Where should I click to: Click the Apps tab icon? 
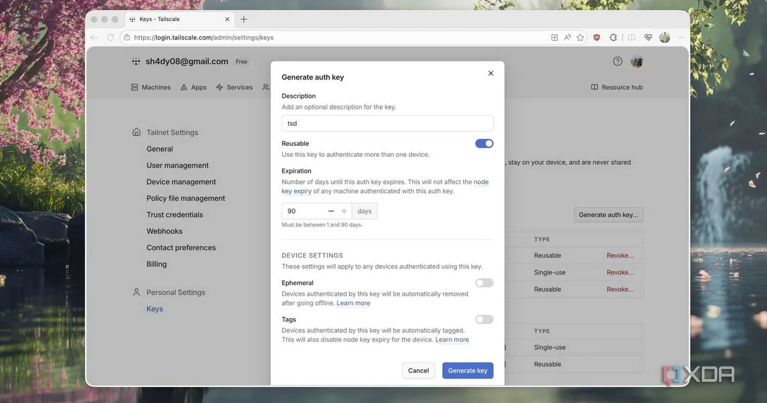tap(184, 87)
